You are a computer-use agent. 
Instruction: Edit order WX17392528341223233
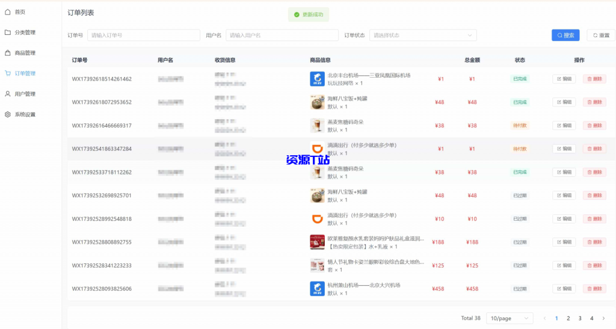(x=564, y=265)
